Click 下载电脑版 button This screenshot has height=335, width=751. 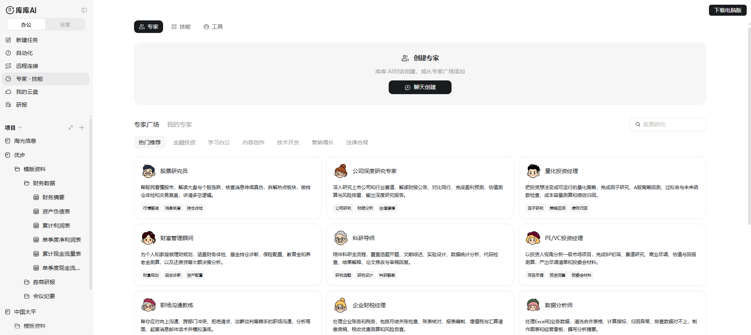pos(727,10)
